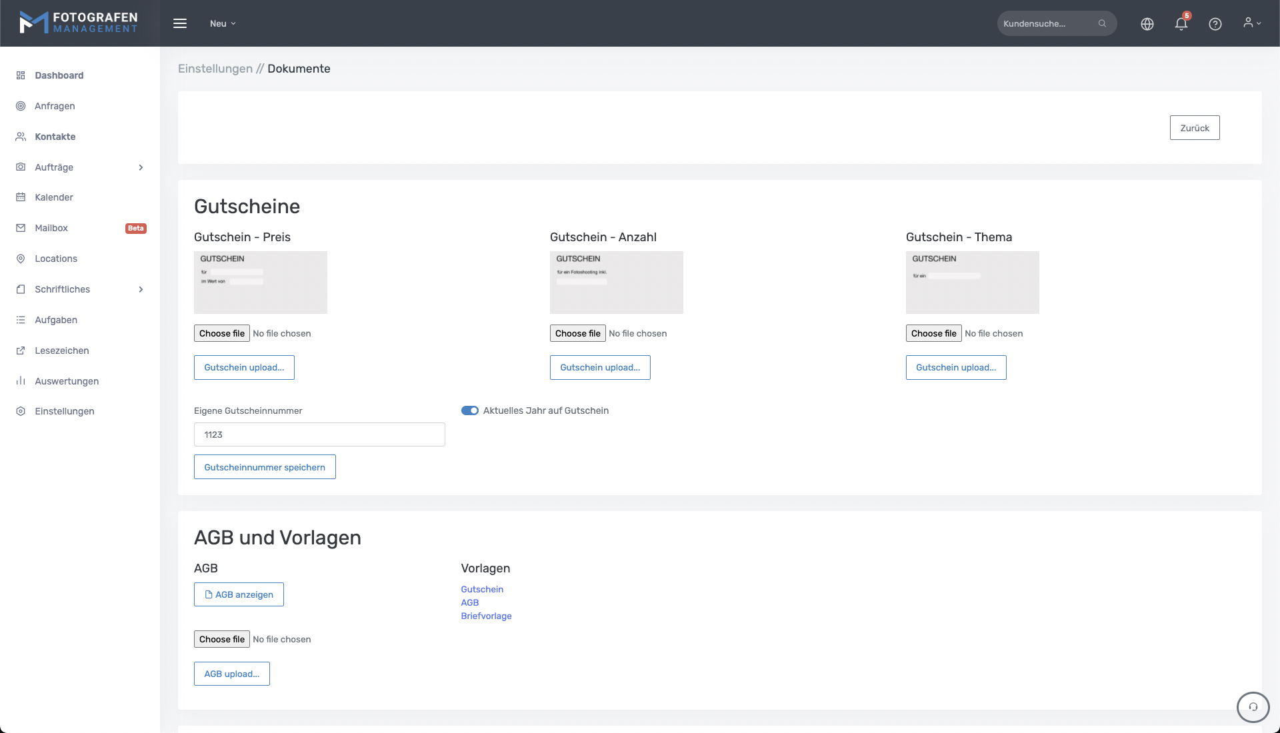Click the globe language icon
The image size is (1280, 733).
point(1147,24)
